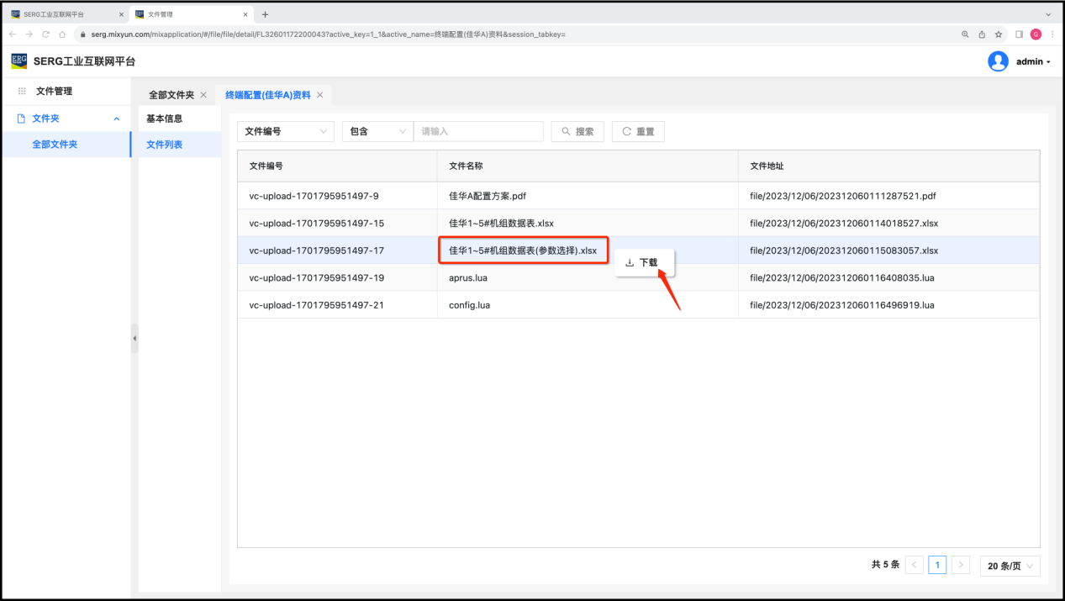
Task: Click the 重置 button
Action: tap(638, 132)
